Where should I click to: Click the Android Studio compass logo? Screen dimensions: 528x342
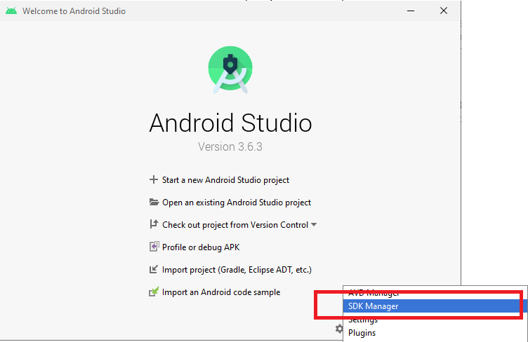[230, 69]
